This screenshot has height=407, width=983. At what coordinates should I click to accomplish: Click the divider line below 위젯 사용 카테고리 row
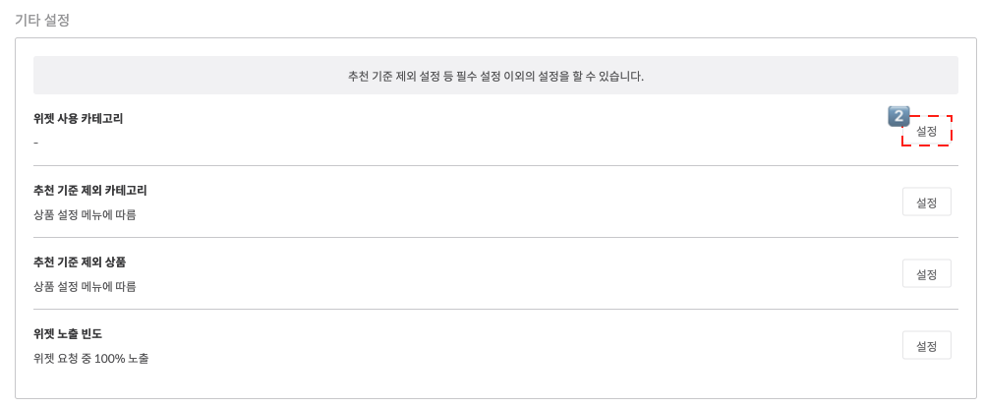point(495,166)
